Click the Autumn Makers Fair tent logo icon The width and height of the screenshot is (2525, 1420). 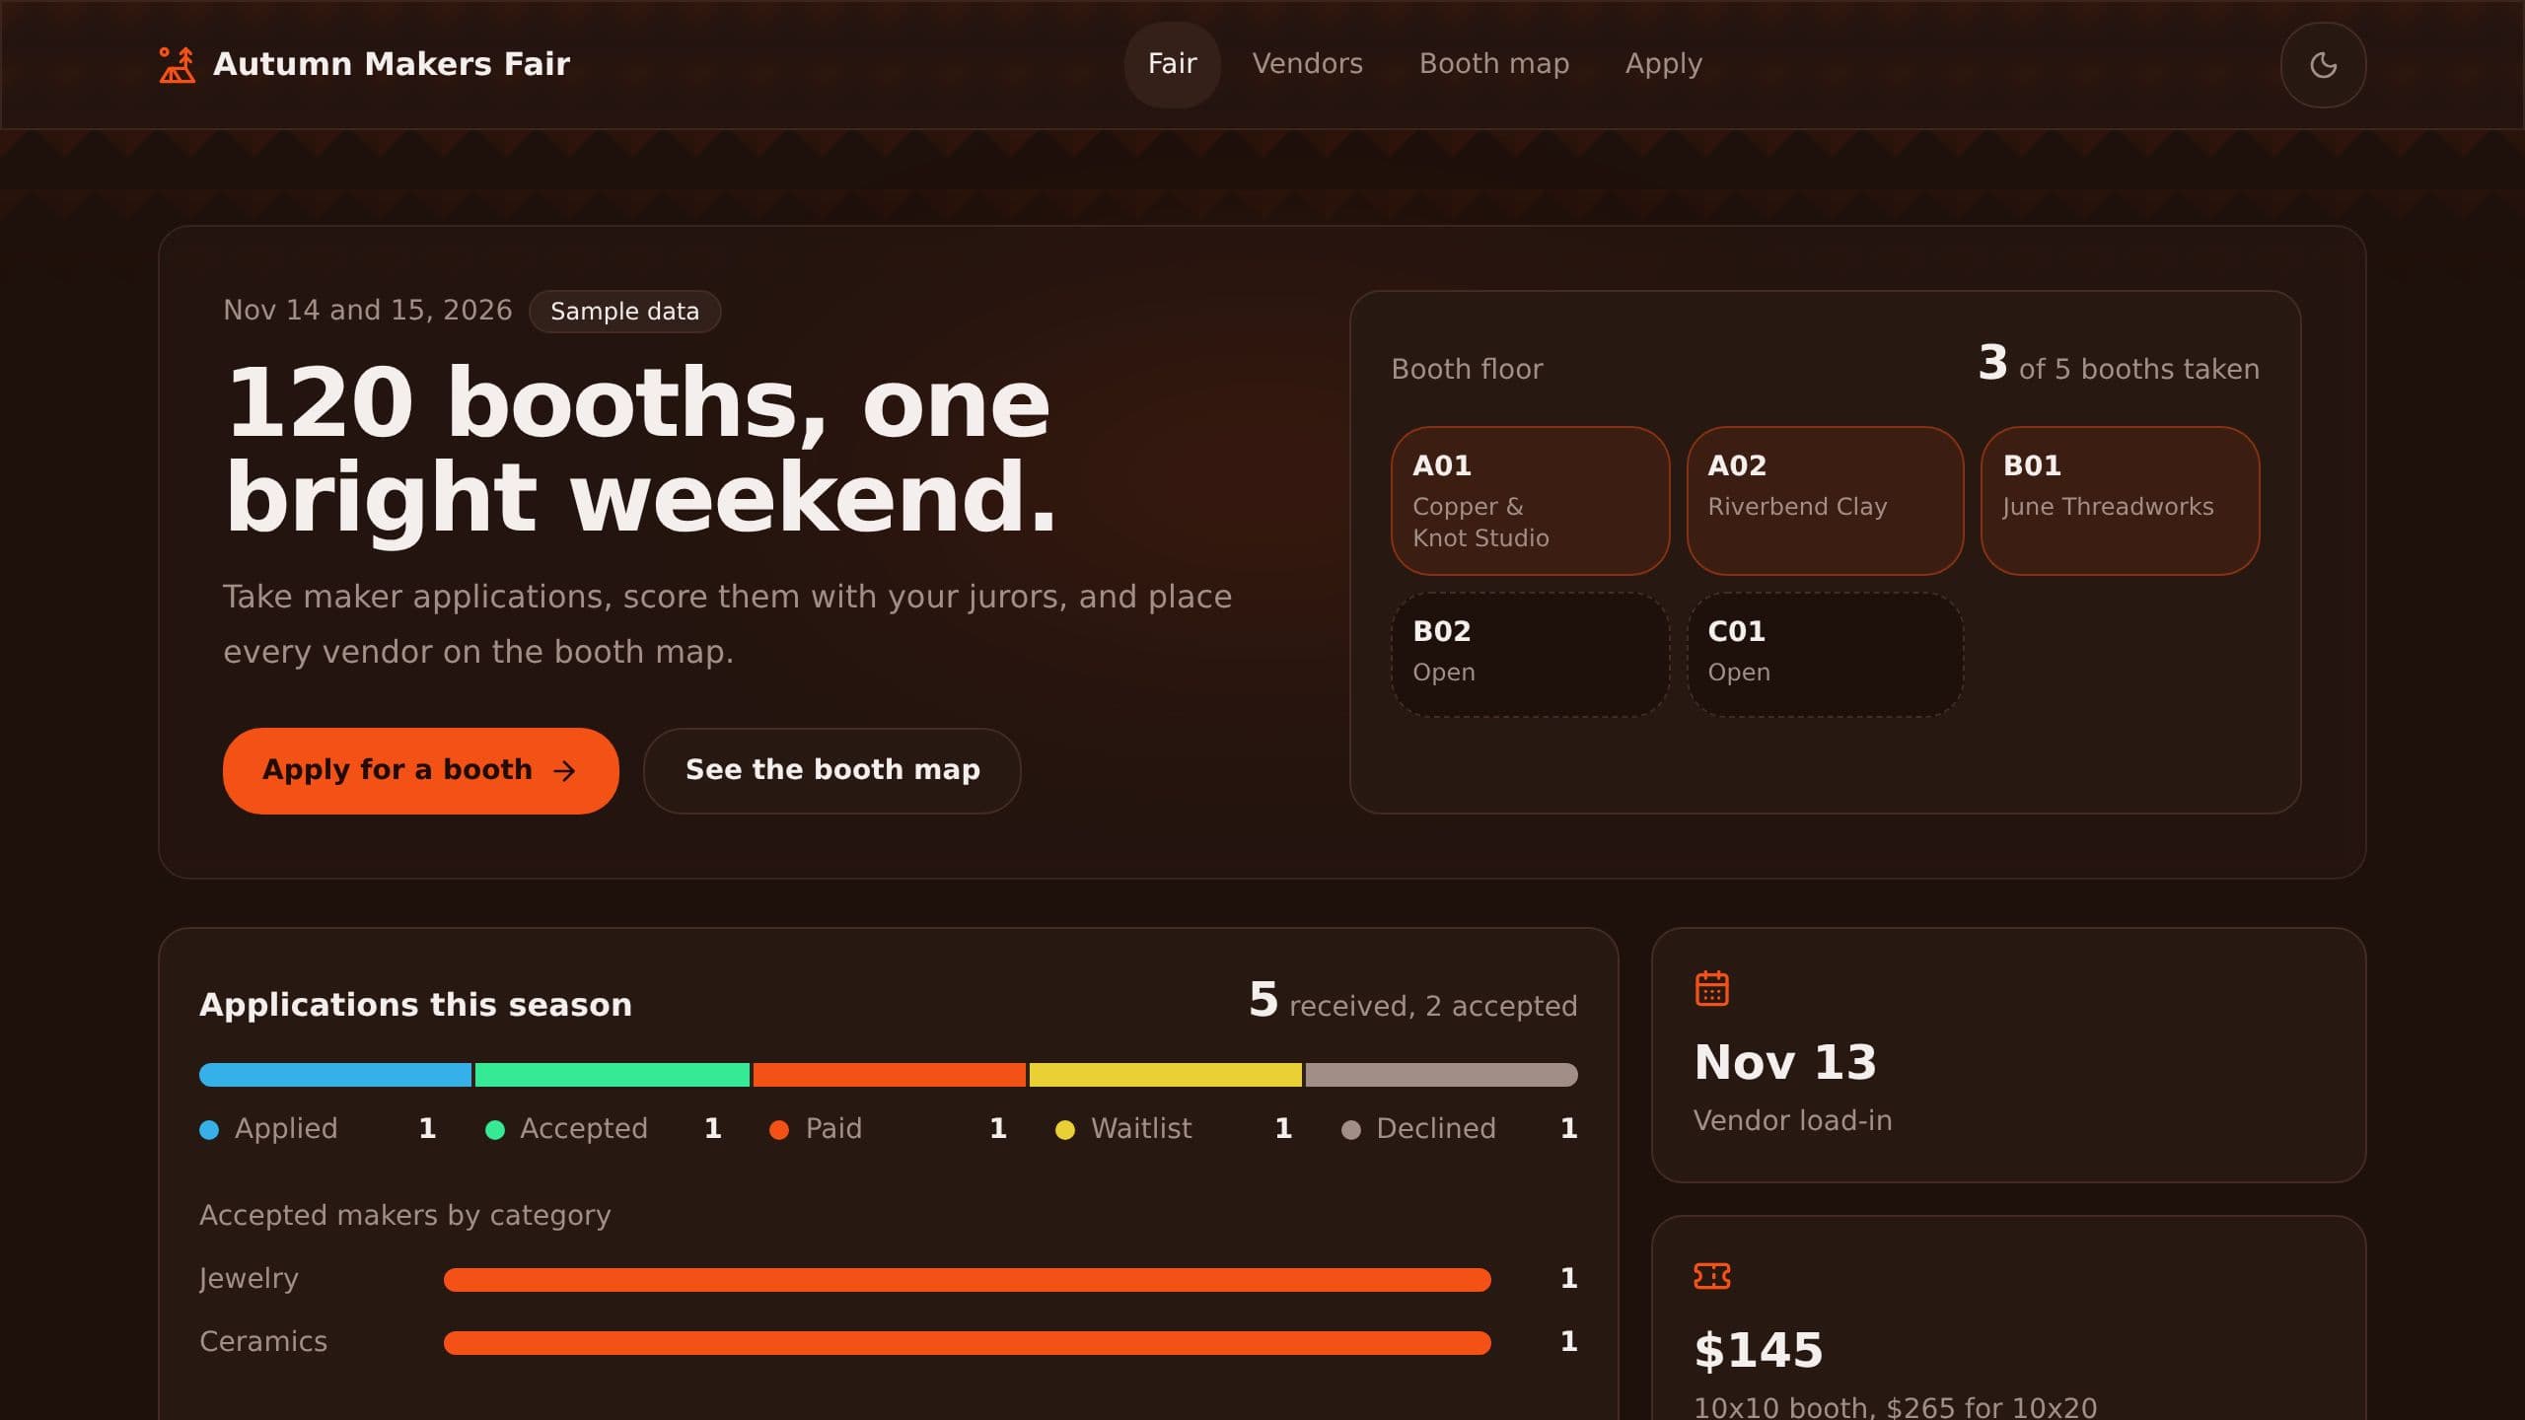[178, 65]
